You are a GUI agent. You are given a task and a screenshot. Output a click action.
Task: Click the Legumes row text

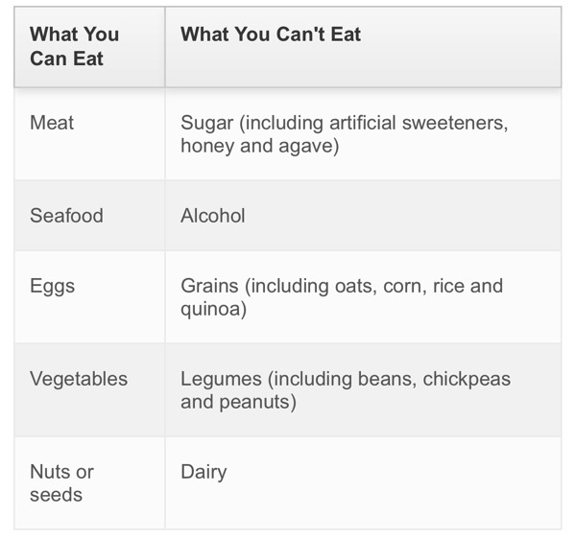(x=346, y=390)
